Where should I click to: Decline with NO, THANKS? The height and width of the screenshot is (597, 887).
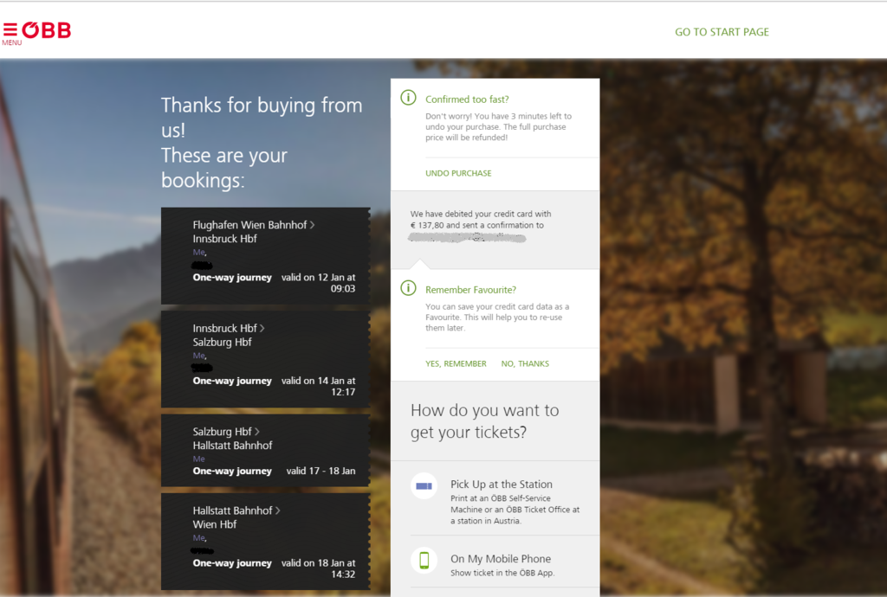525,363
